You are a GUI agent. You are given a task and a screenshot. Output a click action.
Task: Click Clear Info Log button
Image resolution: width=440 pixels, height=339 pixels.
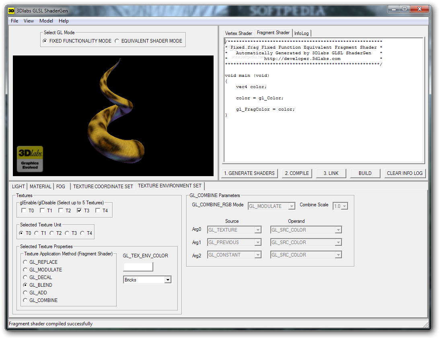[405, 173]
